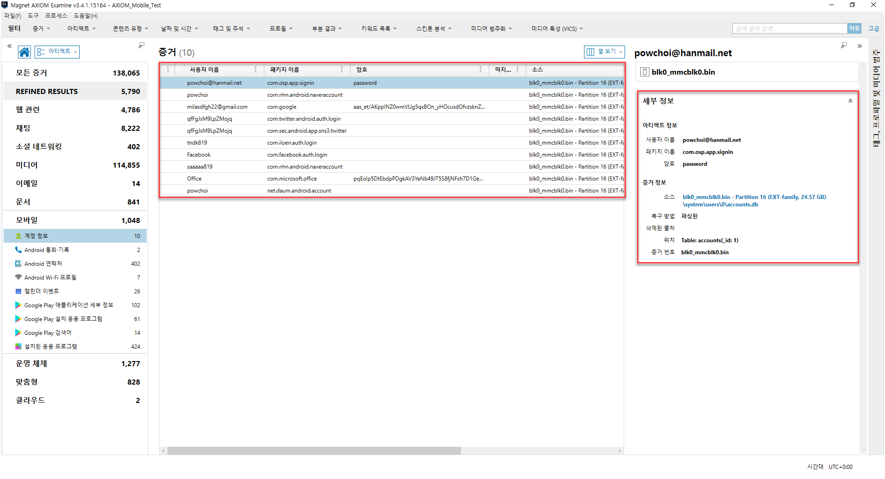Click the 고급 advanced search link

(873, 29)
